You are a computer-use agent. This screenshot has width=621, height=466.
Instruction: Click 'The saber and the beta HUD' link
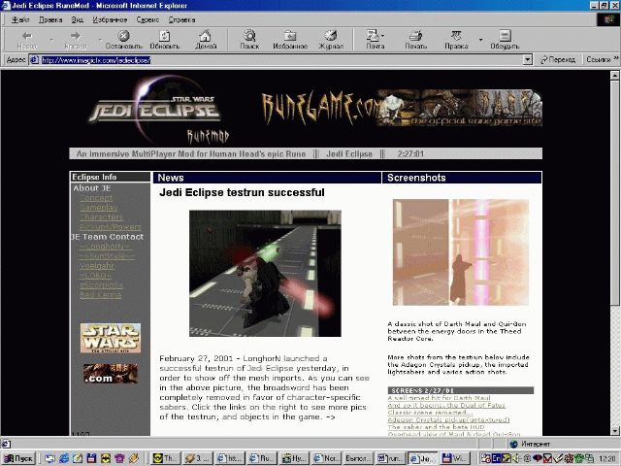point(436,427)
